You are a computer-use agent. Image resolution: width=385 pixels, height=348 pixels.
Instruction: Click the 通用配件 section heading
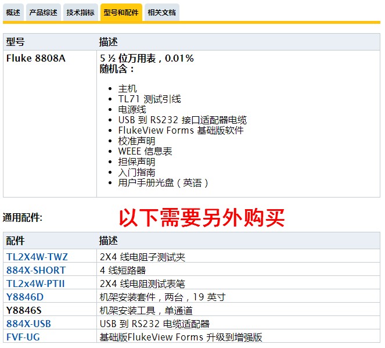(23, 218)
